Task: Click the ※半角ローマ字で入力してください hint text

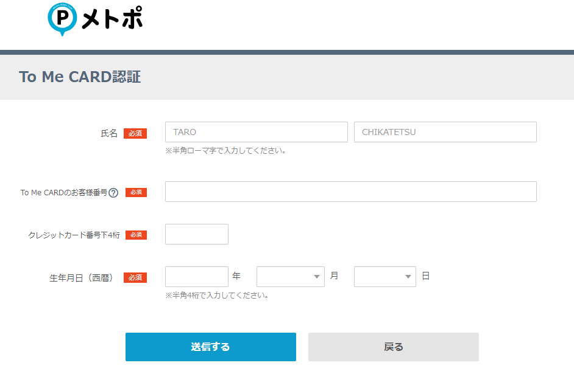Action: (225, 151)
